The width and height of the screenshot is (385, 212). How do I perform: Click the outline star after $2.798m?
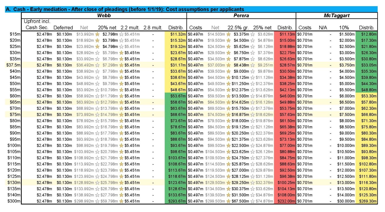121,34
